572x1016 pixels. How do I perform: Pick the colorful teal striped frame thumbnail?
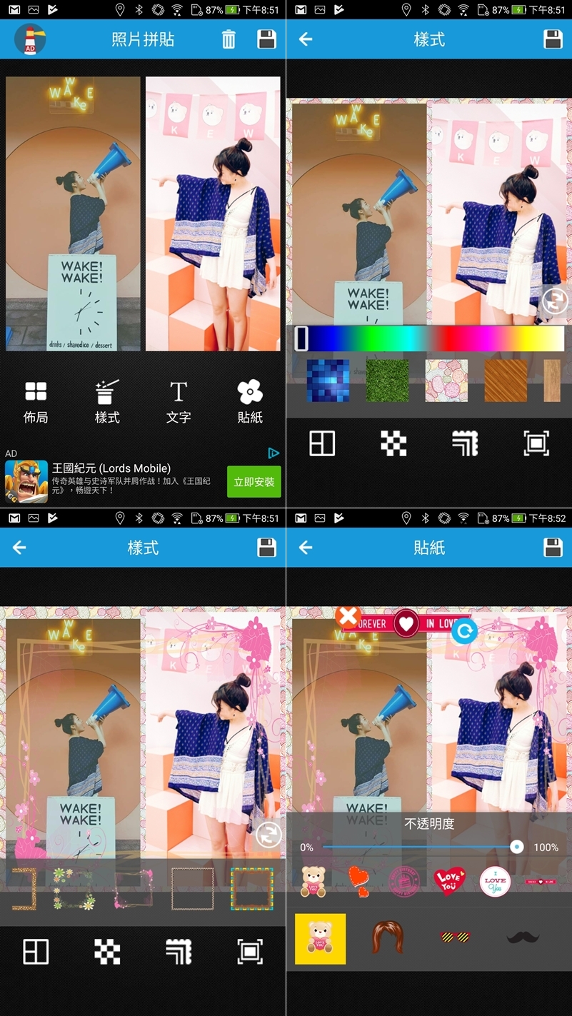[252, 889]
